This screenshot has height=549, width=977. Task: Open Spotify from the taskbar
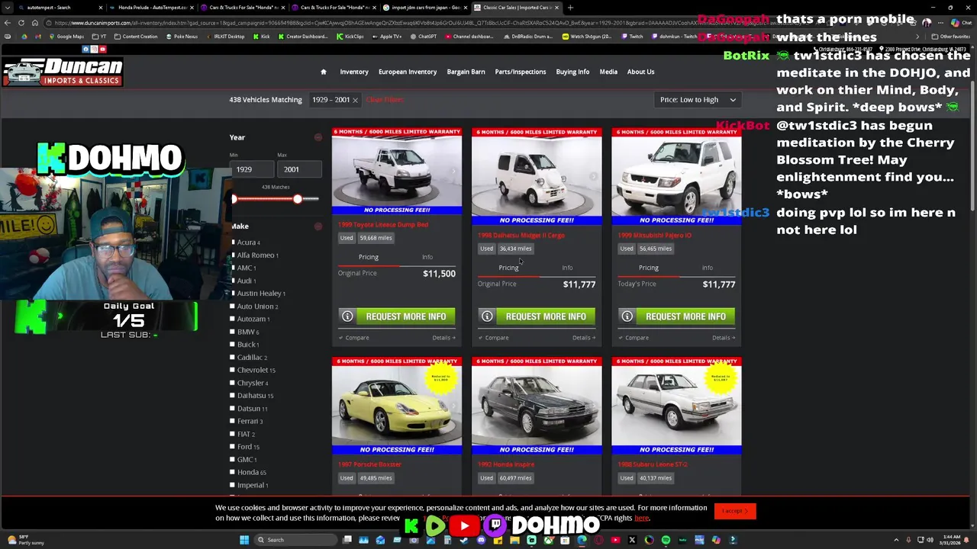coord(666,540)
